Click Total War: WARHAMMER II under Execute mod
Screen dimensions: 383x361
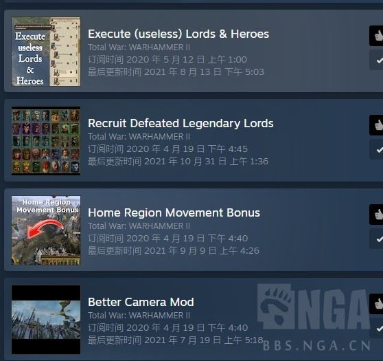tap(139, 47)
